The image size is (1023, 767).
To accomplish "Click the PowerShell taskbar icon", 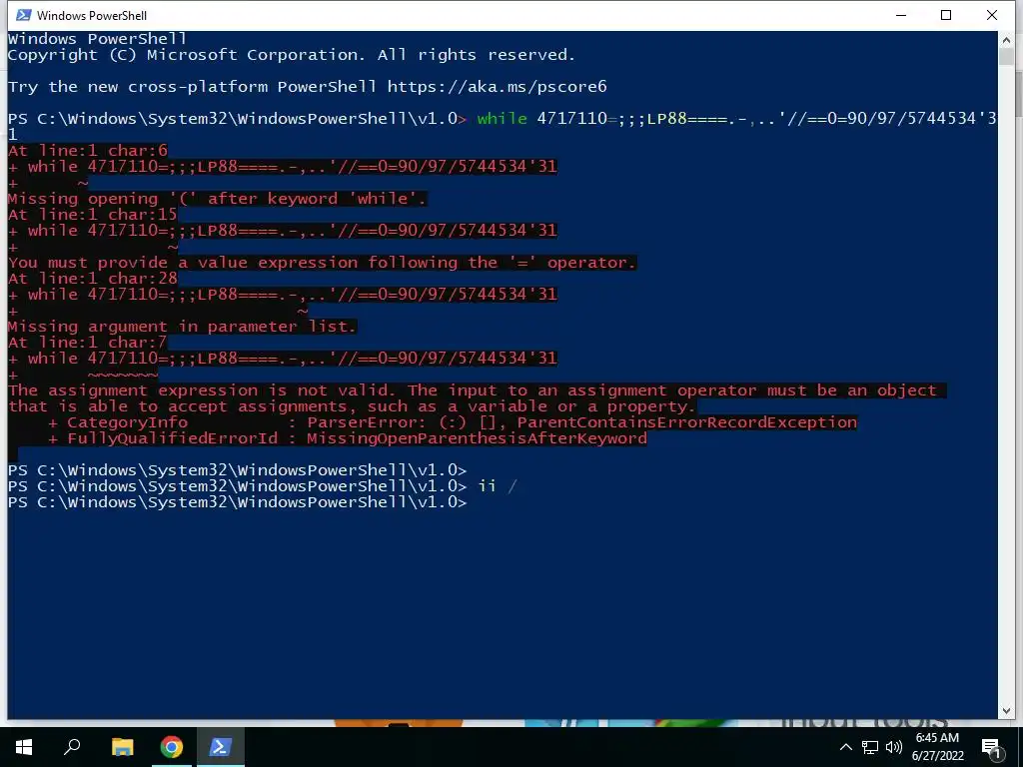I will tap(221, 747).
